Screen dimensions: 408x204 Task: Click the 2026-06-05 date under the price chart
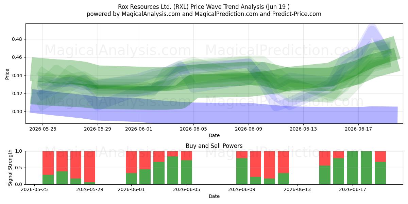193,129
